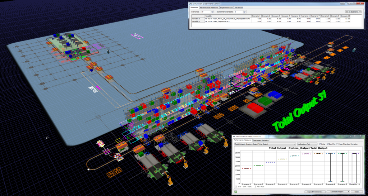Viewport: 368px width, 196px height.
Task: Click Variable 2 value 13.00 under Scenario 10
Action: tap(345, 21)
